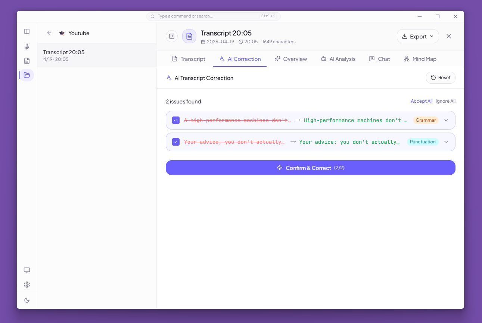Image resolution: width=482 pixels, height=323 pixels.
Task: Expand the Punctuation issue details
Action: pos(446,142)
